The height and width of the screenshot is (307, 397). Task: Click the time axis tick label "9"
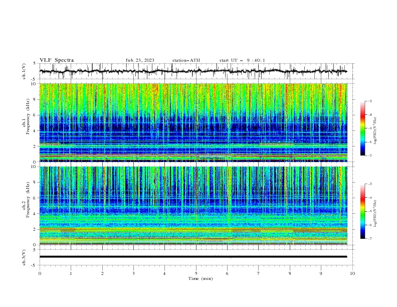(321, 273)
